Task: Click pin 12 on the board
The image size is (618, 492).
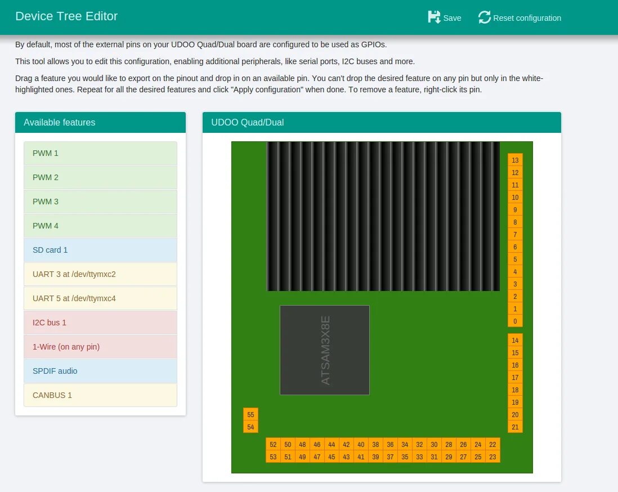Action: point(515,173)
